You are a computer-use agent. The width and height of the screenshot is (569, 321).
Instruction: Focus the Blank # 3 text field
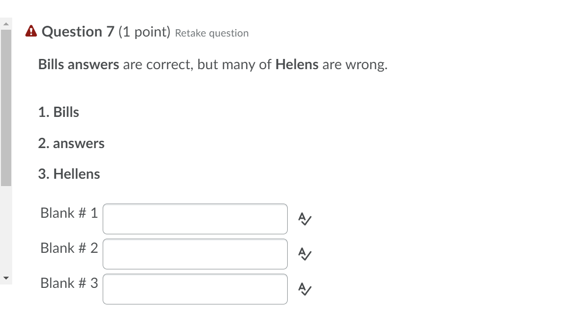click(x=195, y=289)
